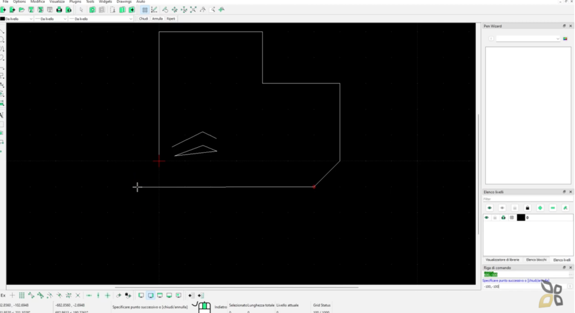This screenshot has width=575, height=313.
Task: Toggle the grid display icon
Action: coord(145,10)
